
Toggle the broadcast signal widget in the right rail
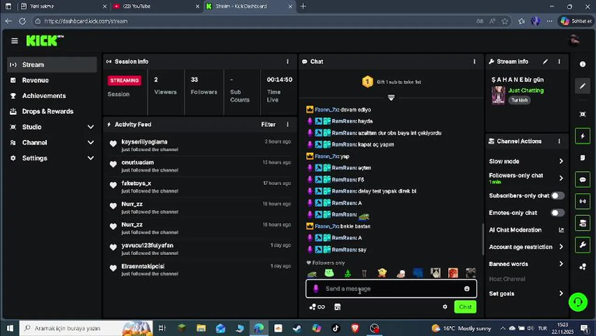point(582,201)
